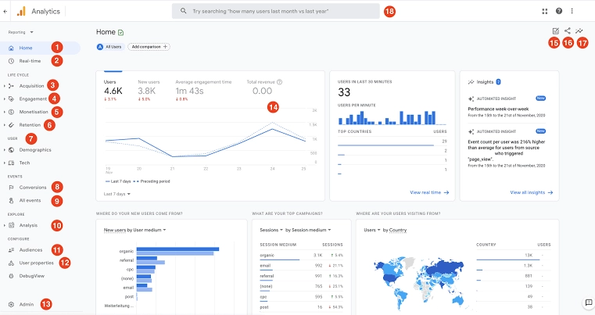Click the Retention icon in sidebar
This screenshot has width=595, height=315.
coord(12,125)
